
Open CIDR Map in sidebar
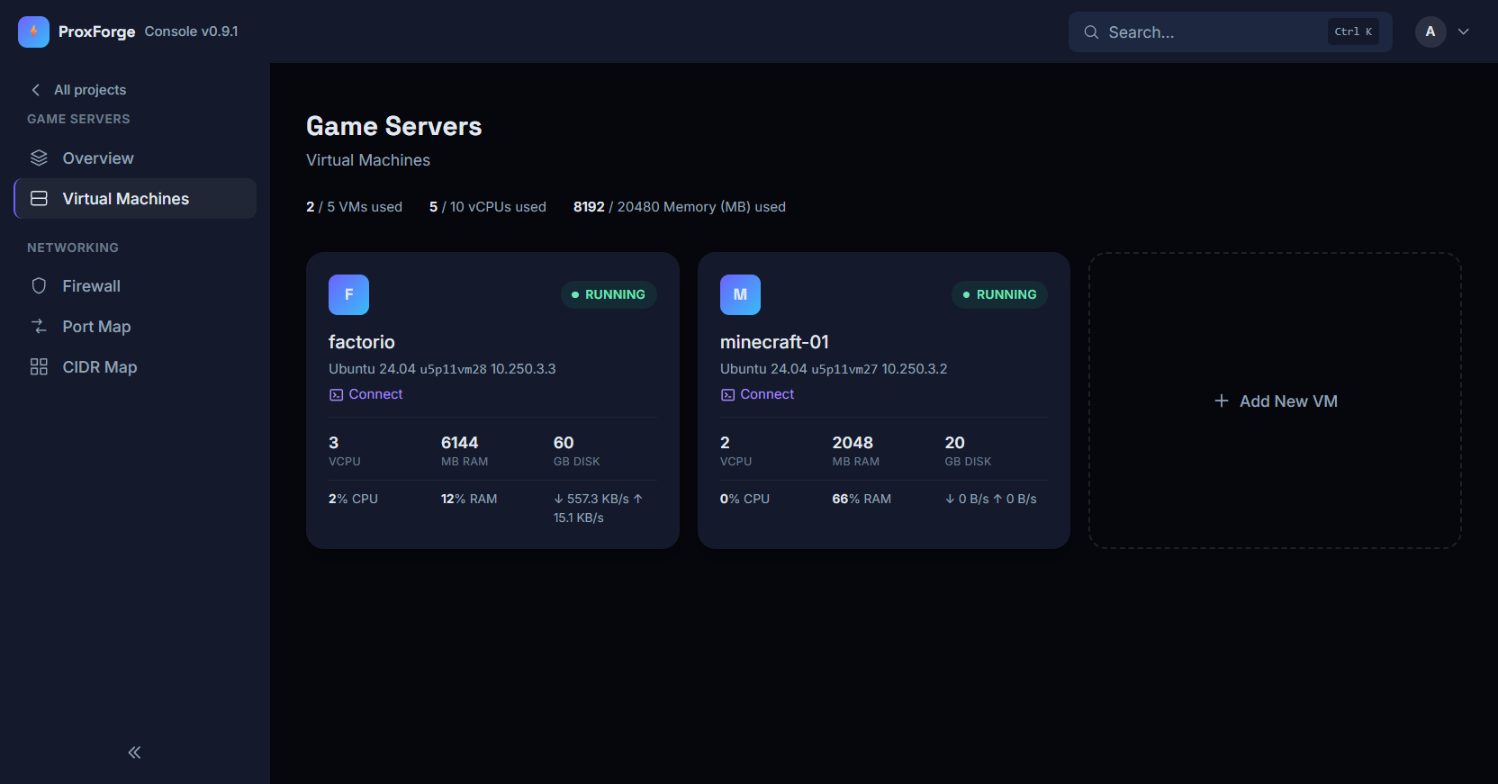pyautogui.click(x=135, y=367)
